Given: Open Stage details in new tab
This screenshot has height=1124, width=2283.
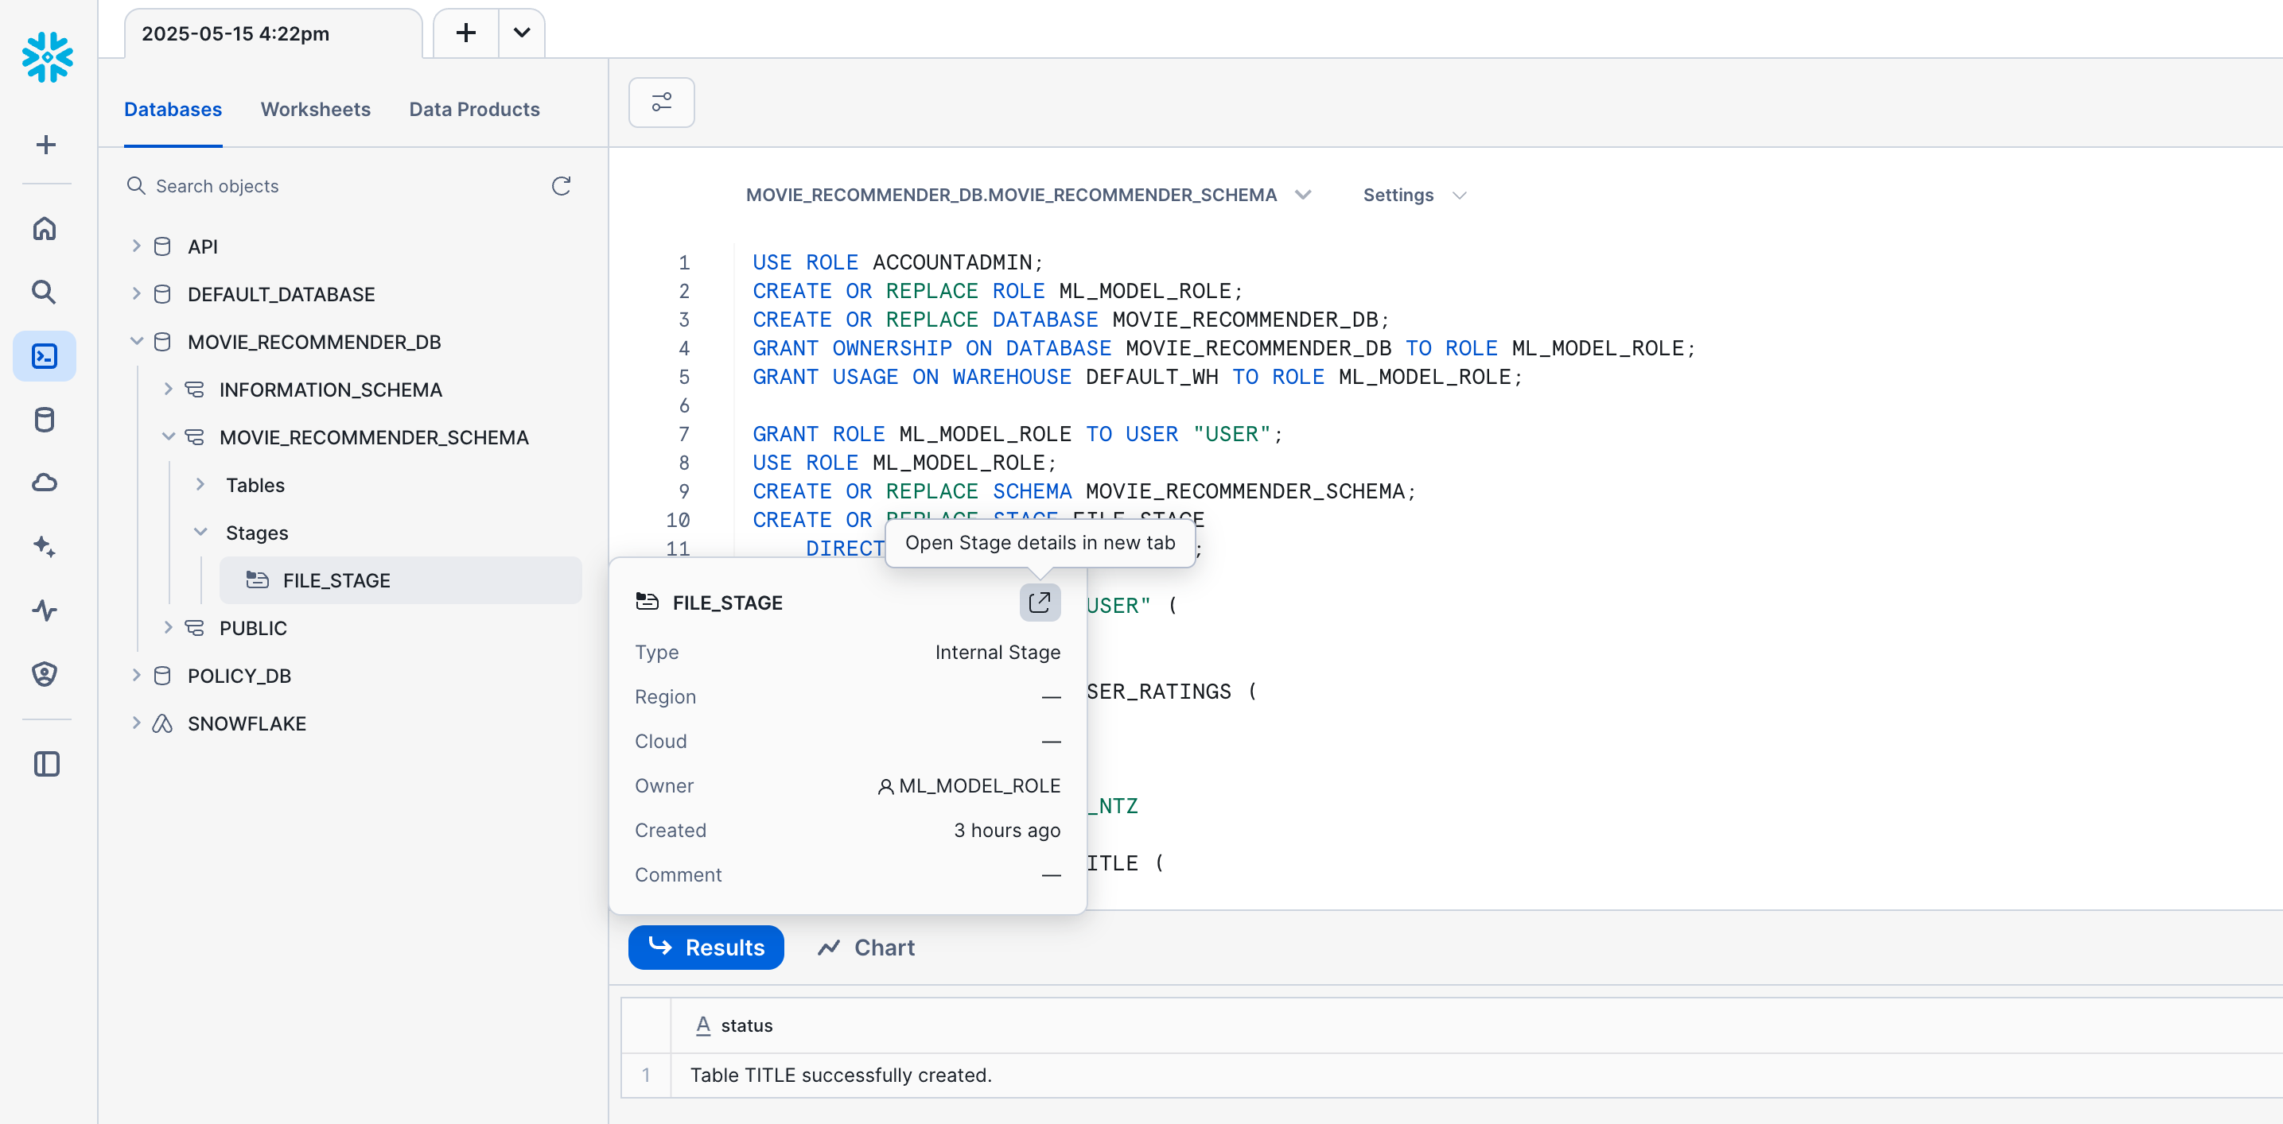Looking at the screenshot, I should click(1039, 603).
